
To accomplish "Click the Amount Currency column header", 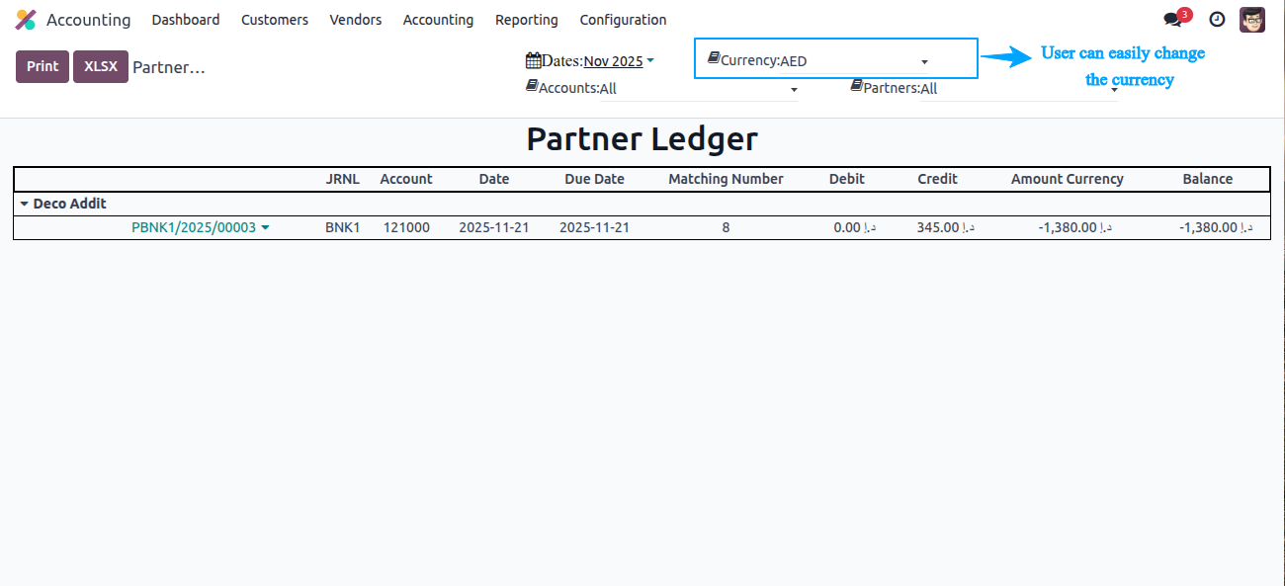I will point(1068,179).
